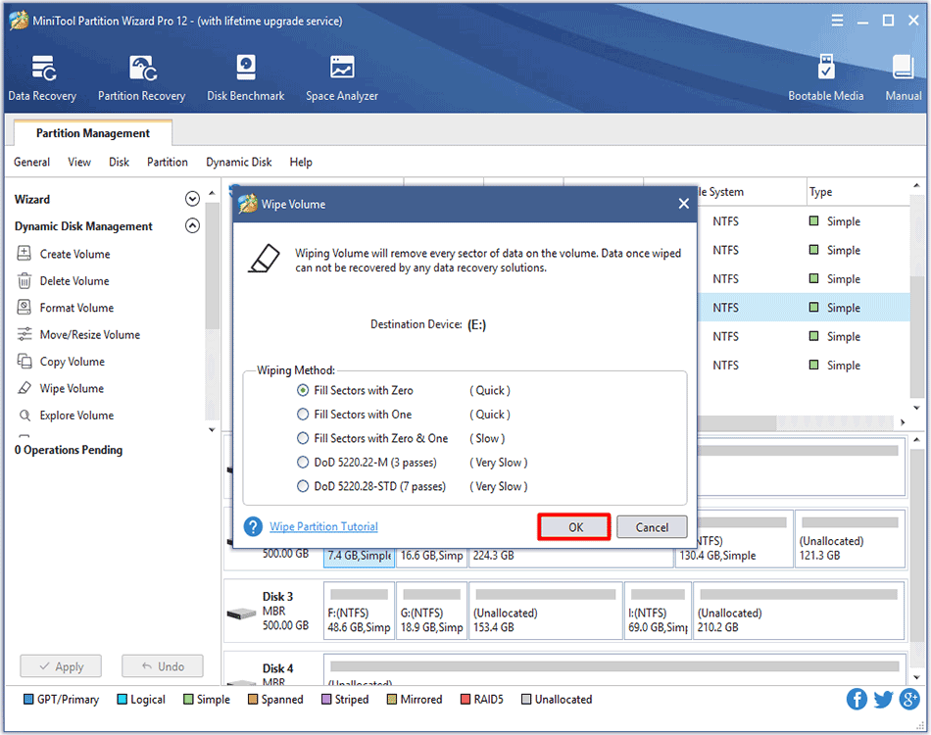The image size is (931, 735).
Task: Switch to the Partition Management tab
Action: (x=91, y=132)
